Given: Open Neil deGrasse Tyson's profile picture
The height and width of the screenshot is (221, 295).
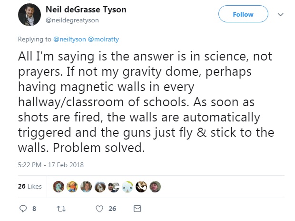Looking at the screenshot, I should tap(29, 16).
